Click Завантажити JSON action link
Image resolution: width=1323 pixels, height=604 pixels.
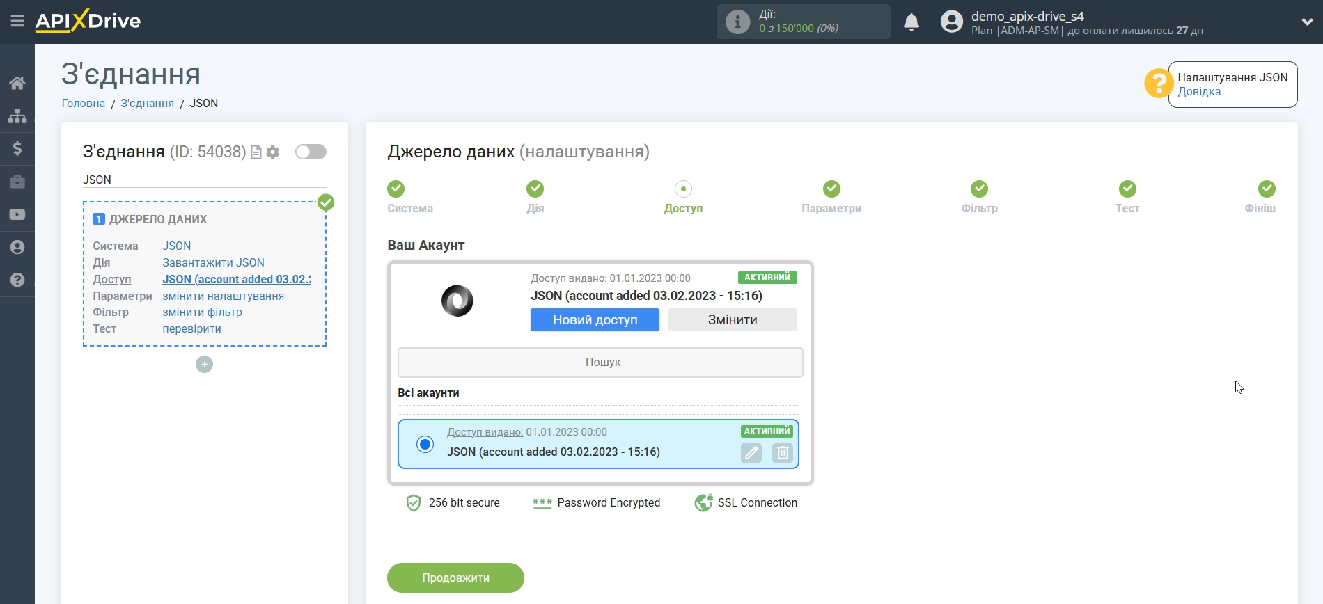click(213, 262)
